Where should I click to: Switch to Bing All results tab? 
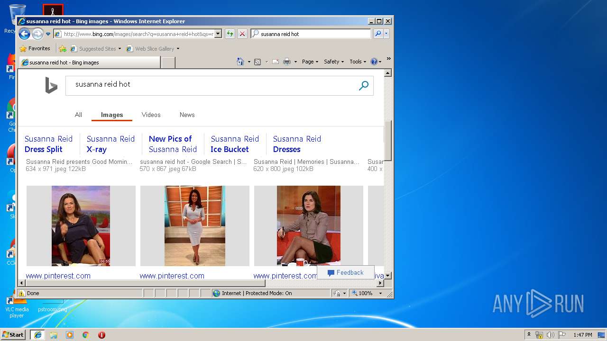tap(78, 115)
